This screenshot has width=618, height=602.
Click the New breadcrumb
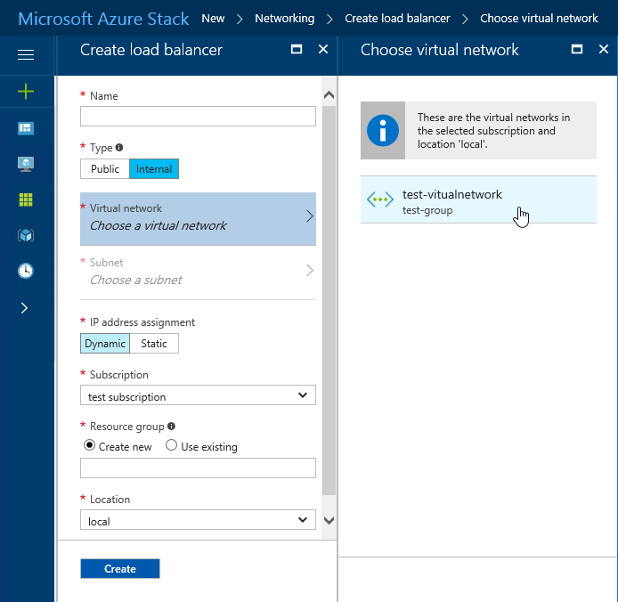point(213,19)
